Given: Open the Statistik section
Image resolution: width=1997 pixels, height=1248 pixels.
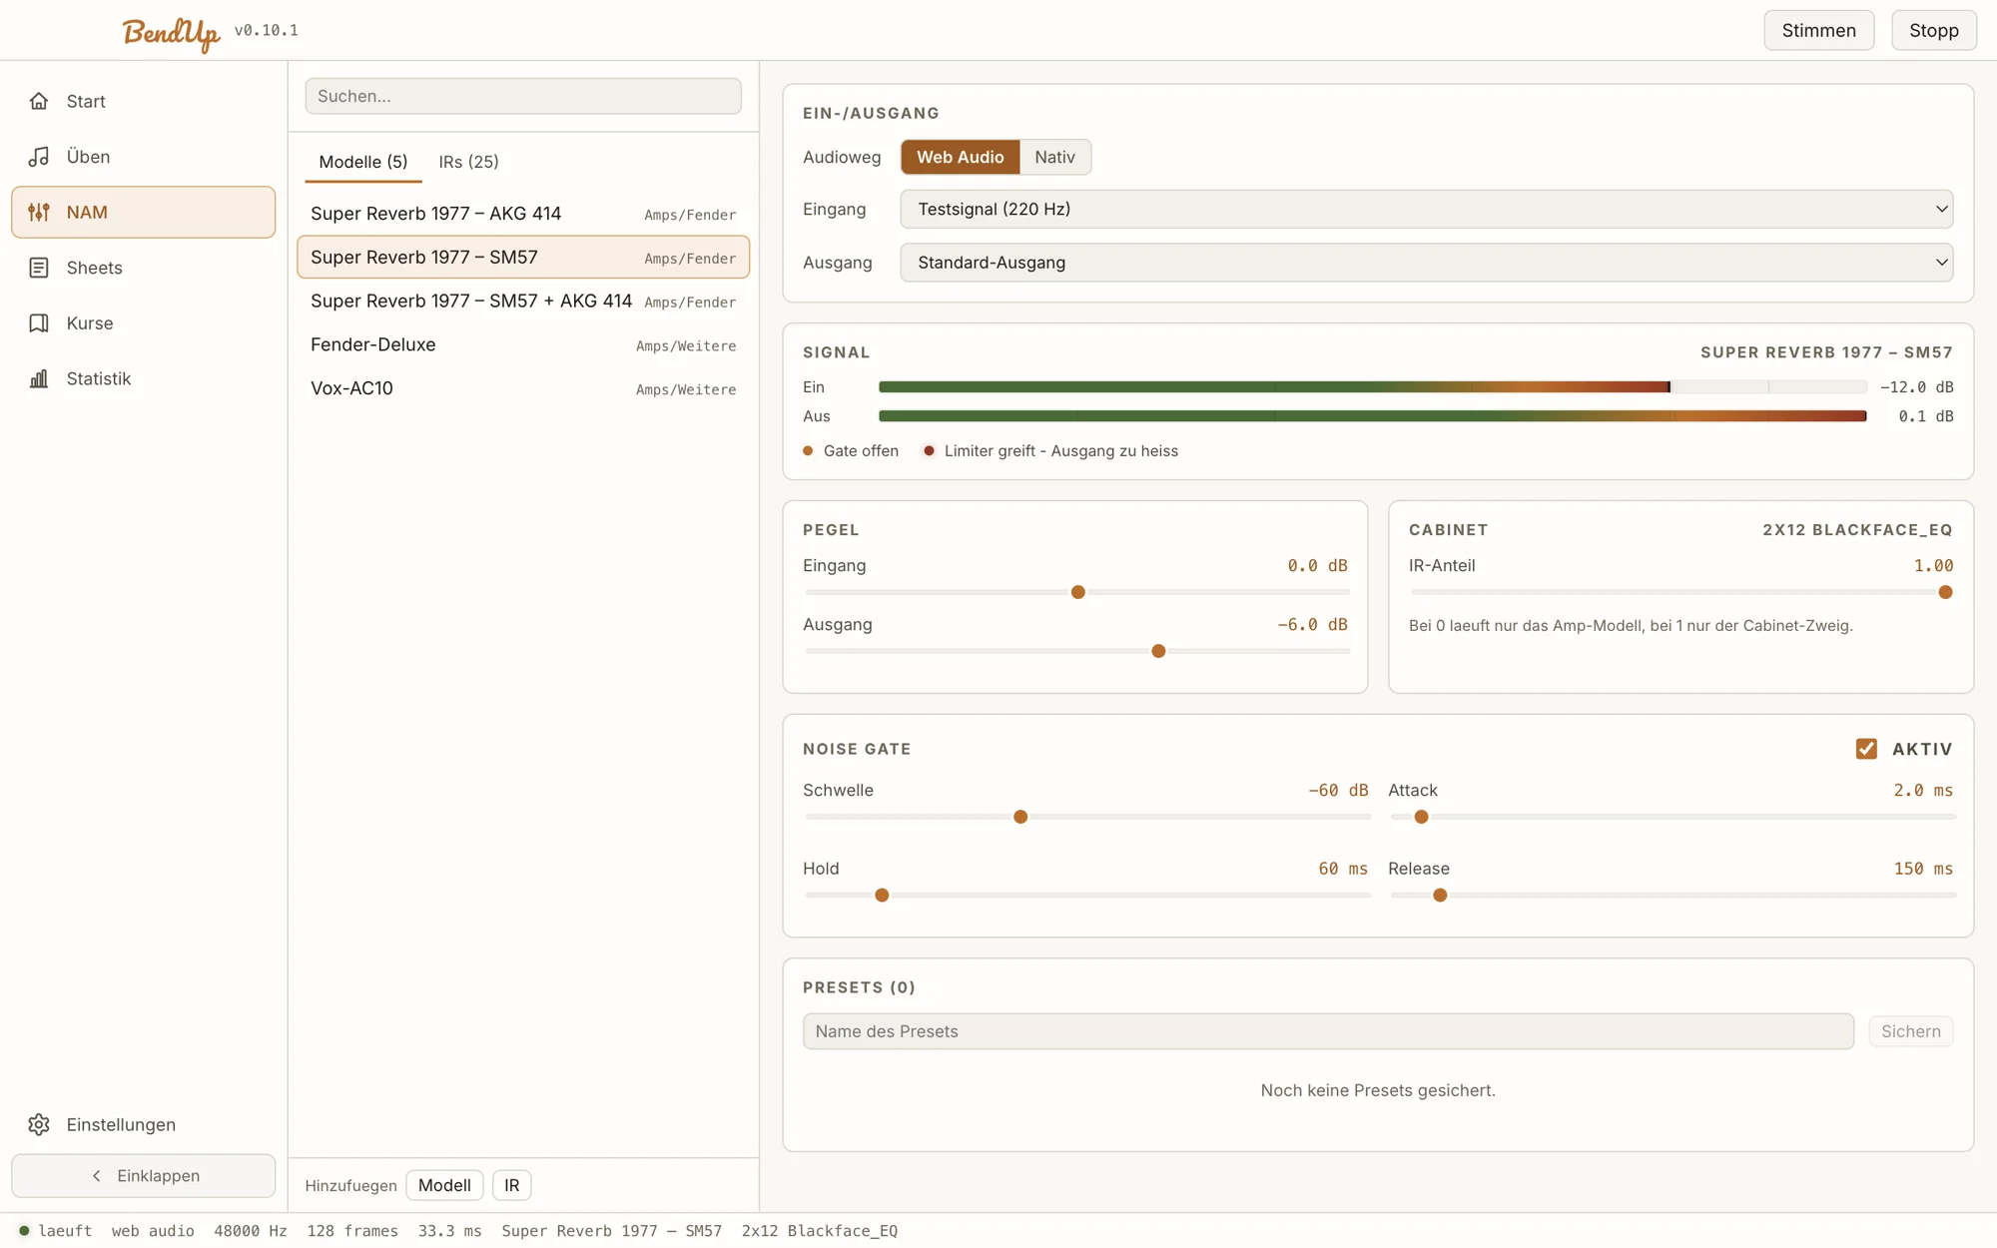Looking at the screenshot, I should point(143,378).
